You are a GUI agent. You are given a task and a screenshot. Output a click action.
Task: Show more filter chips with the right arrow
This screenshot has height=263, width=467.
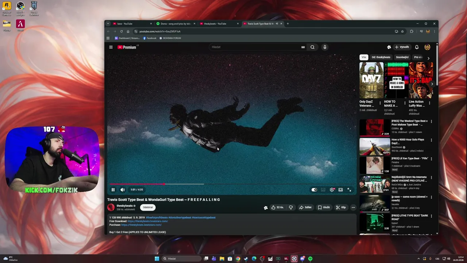pos(428,58)
